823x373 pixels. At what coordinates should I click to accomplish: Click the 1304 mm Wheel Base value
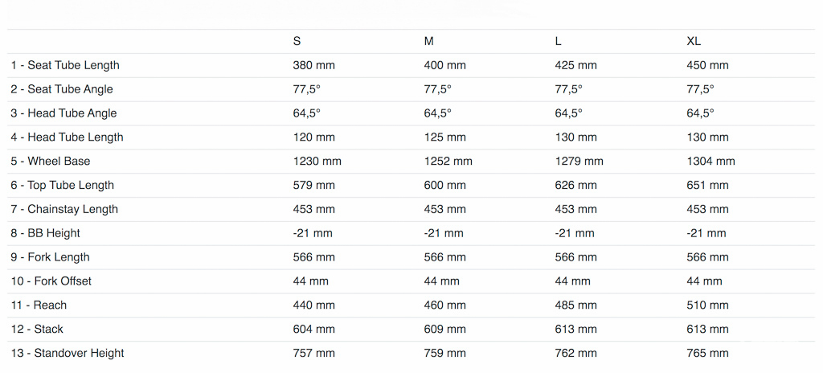710,162
